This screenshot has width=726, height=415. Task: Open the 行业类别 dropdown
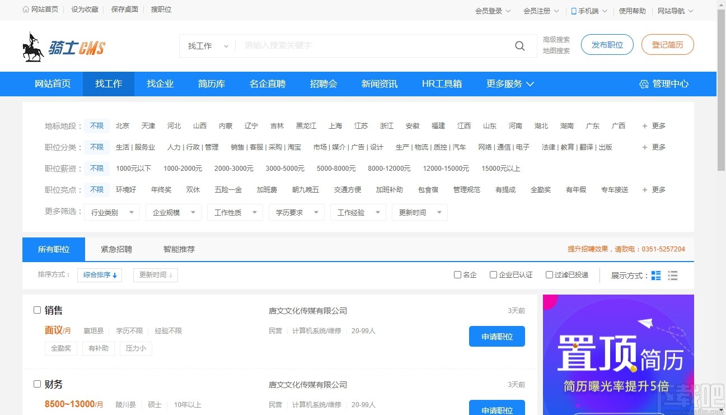[x=111, y=212]
